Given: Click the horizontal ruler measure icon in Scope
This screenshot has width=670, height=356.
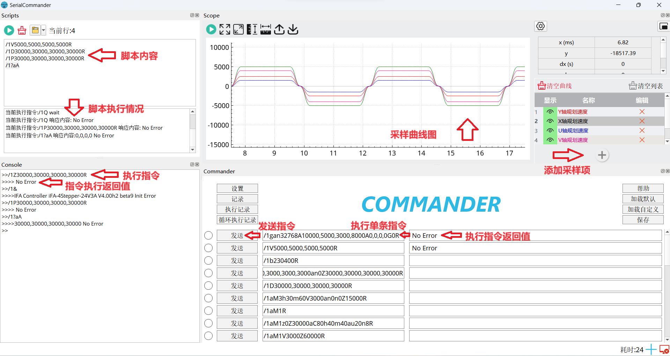Looking at the screenshot, I should coord(265,29).
